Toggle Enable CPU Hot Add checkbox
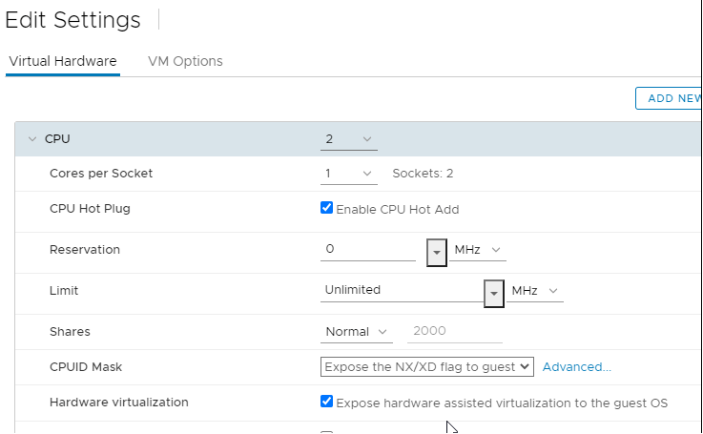The image size is (703, 434). [326, 208]
